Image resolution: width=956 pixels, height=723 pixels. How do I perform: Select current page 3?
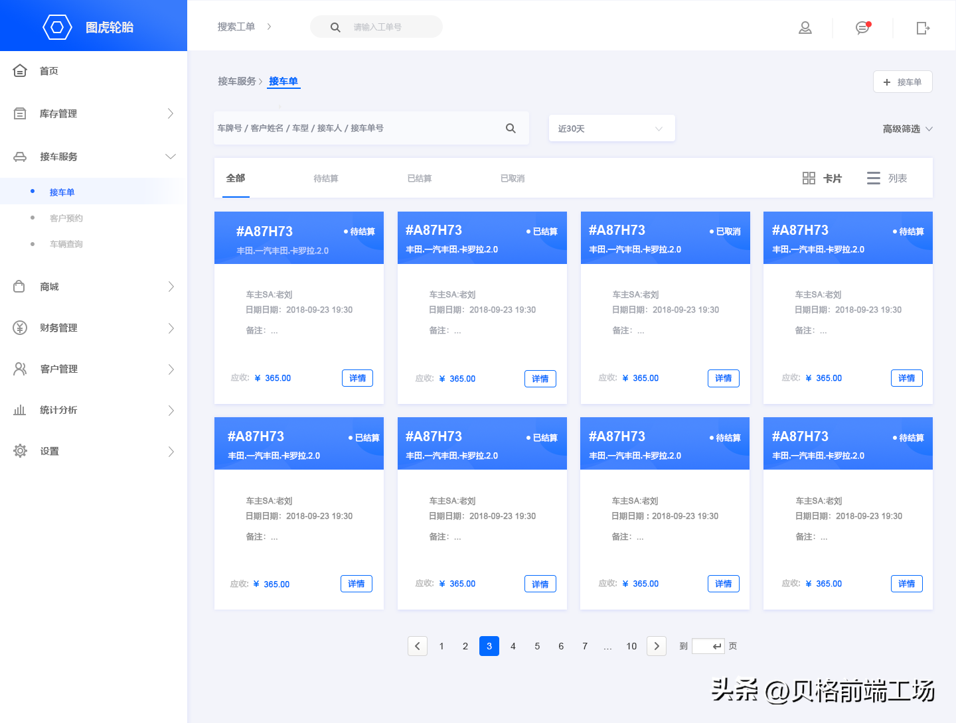[x=489, y=646]
